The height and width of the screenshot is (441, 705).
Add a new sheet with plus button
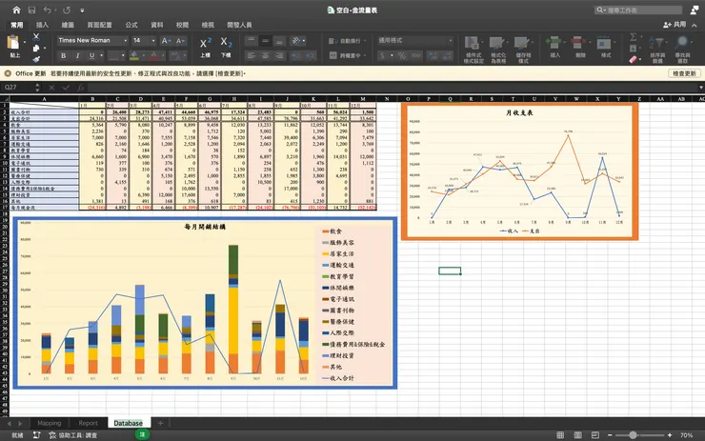(x=160, y=423)
